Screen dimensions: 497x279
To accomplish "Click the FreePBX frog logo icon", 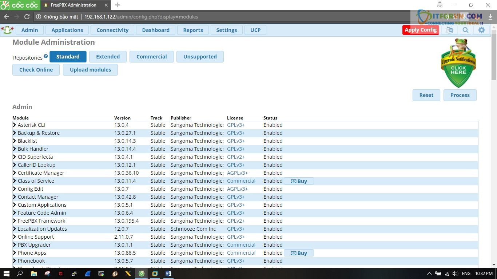I will coord(7,30).
